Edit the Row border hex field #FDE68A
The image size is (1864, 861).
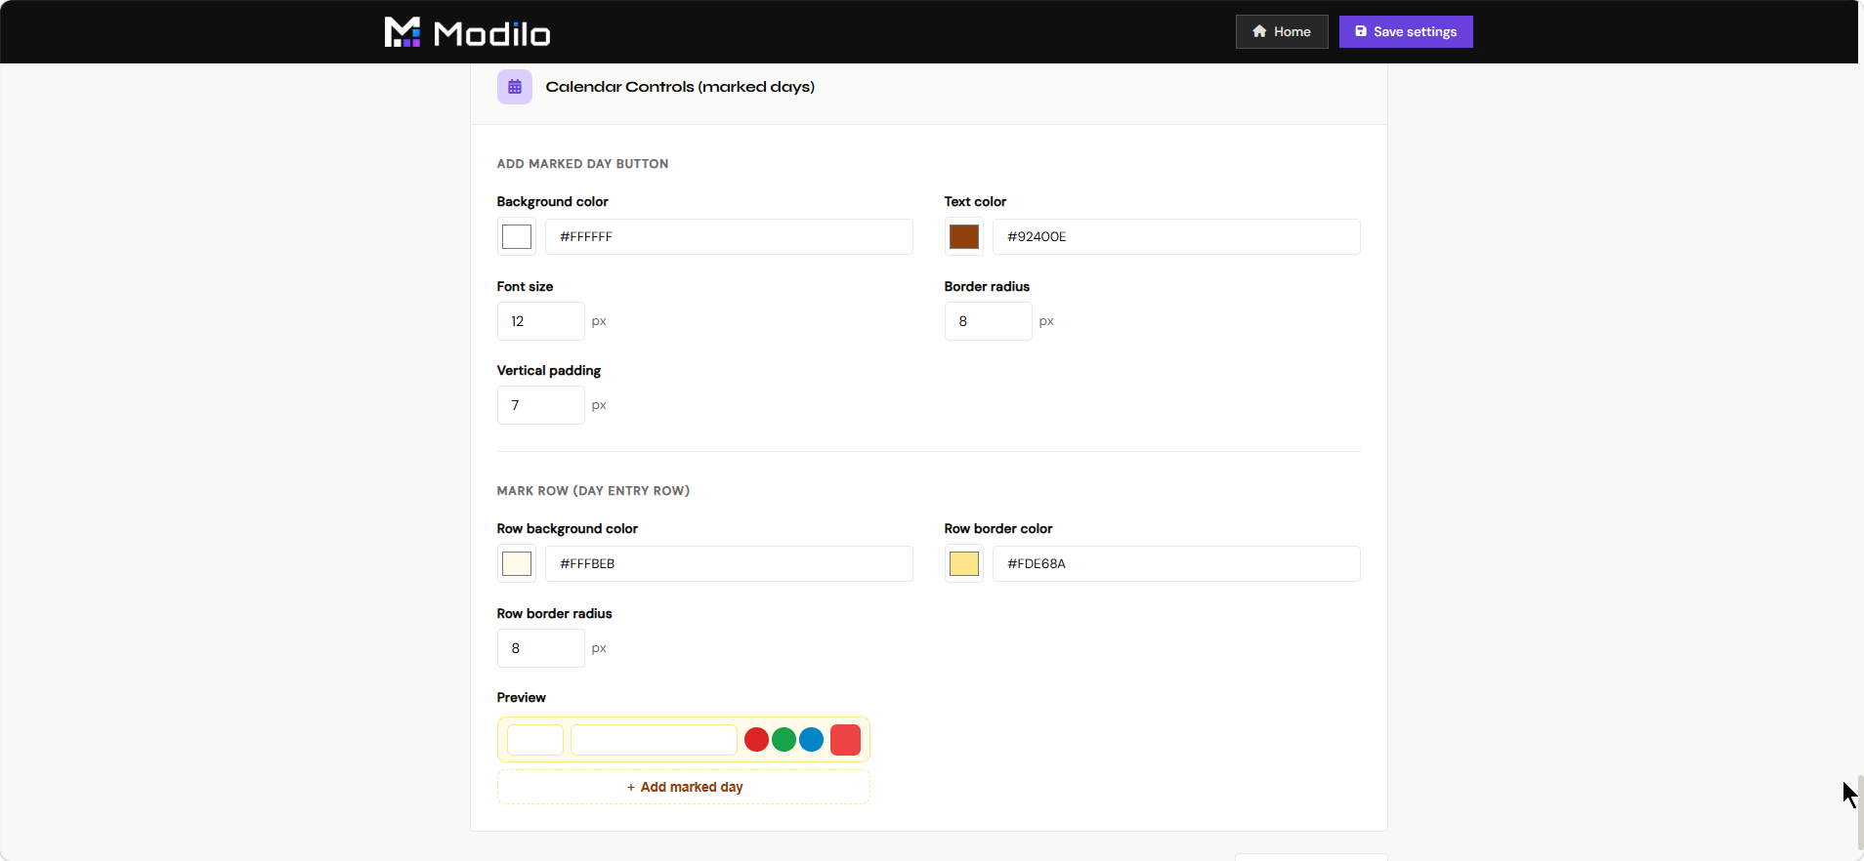point(1176,563)
